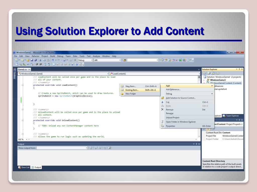Select WindowsGame1Content (Content) project node
The height and width of the screenshot is (192, 257).
pos(226,83)
